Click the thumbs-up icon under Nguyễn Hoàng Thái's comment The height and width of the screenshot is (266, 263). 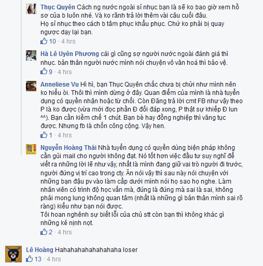click(x=44, y=232)
